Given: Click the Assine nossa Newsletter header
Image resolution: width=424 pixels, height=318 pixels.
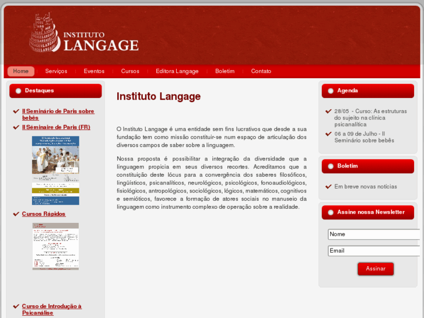Looking at the screenshot, I should click(368, 212).
